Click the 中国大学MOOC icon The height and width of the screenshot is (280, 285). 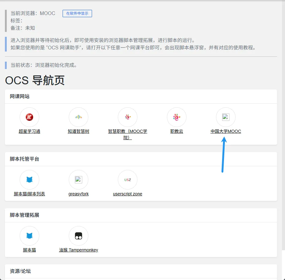(226, 117)
